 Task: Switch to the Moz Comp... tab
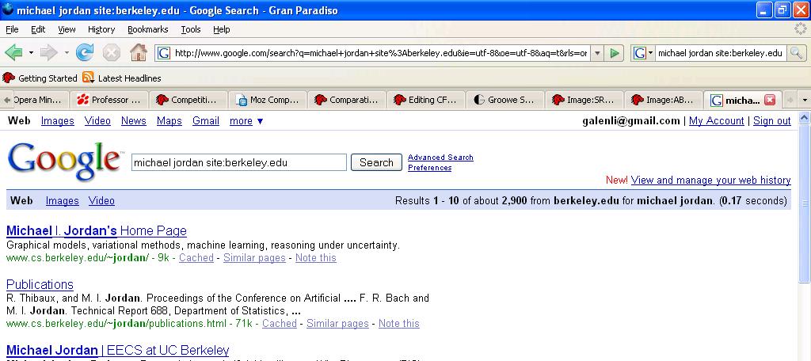[x=268, y=100]
